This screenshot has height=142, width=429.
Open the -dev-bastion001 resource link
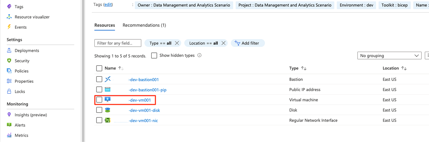[x=143, y=79]
